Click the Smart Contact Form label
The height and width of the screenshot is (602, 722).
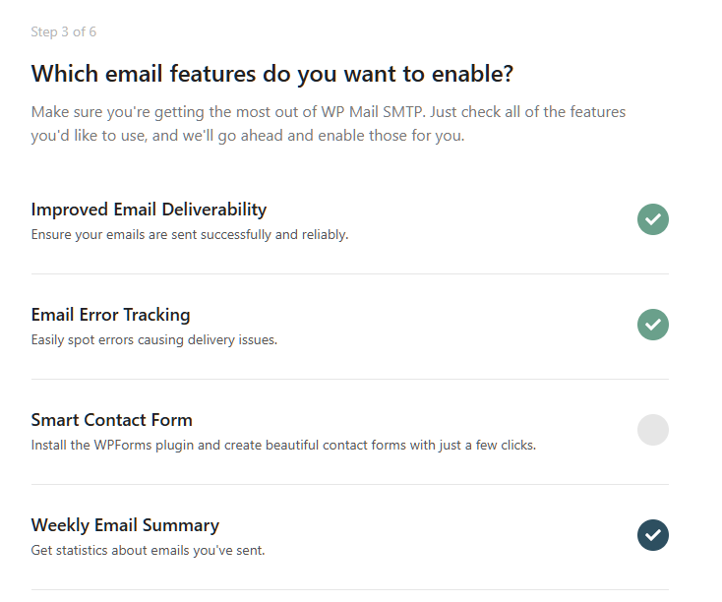pyautogui.click(x=111, y=420)
